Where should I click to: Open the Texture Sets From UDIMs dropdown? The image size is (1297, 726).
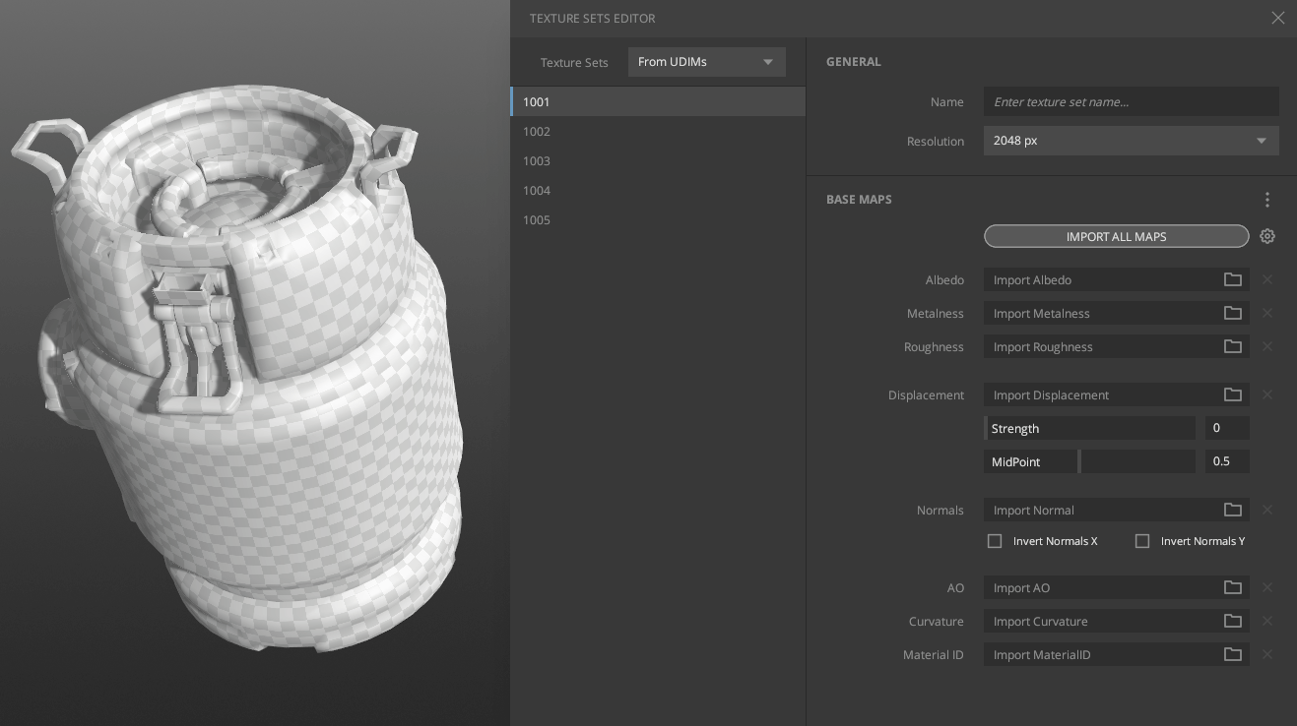706,62
